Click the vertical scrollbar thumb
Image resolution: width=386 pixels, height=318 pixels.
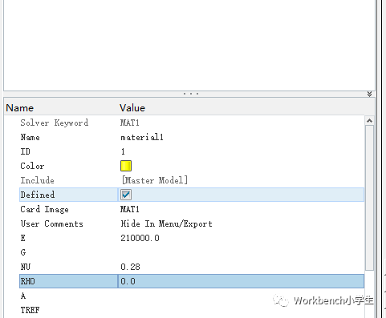[x=369, y=198]
